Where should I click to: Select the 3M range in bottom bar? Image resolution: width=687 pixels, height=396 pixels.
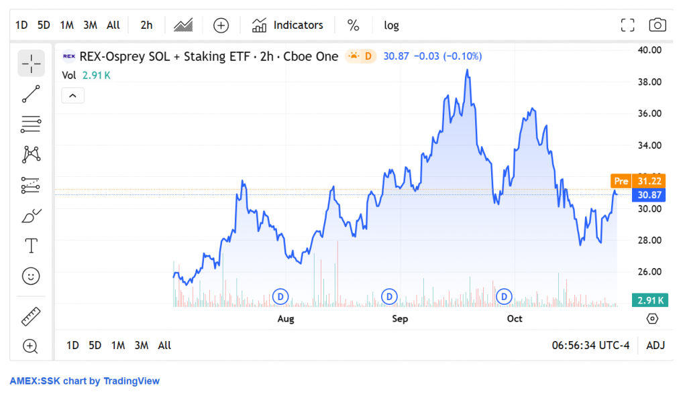141,346
